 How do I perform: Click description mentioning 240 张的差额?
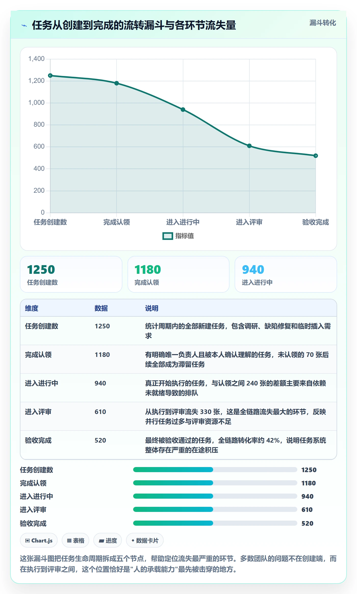pyautogui.click(x=236, y=388)
